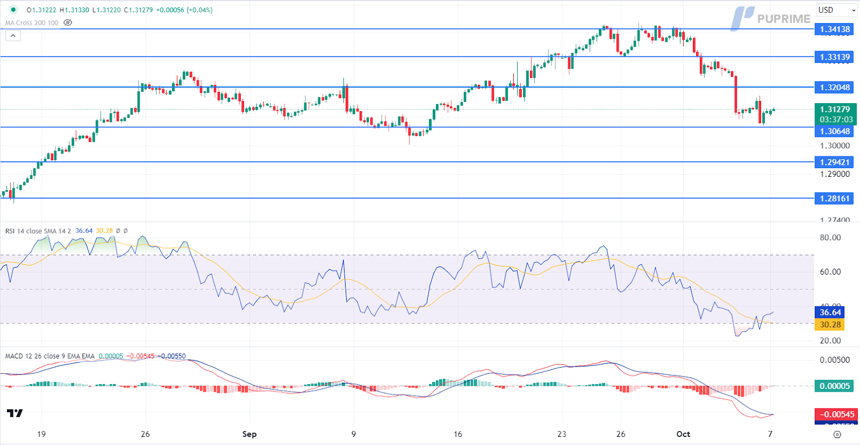Click the change value +0.00056 (+0.04%)
The image size is (860, 446).
point(184,10)
